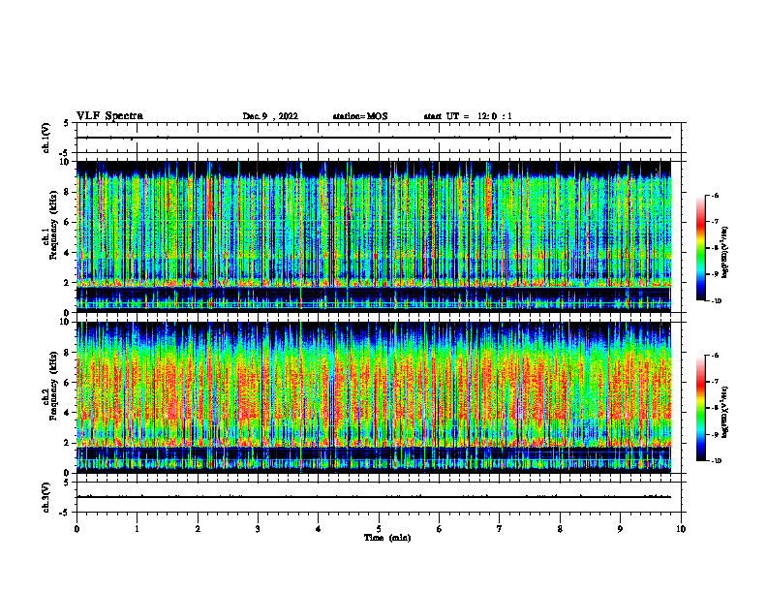
Task: Click the ch.1 color bar log(PSD) axis title
Action: 725,252
